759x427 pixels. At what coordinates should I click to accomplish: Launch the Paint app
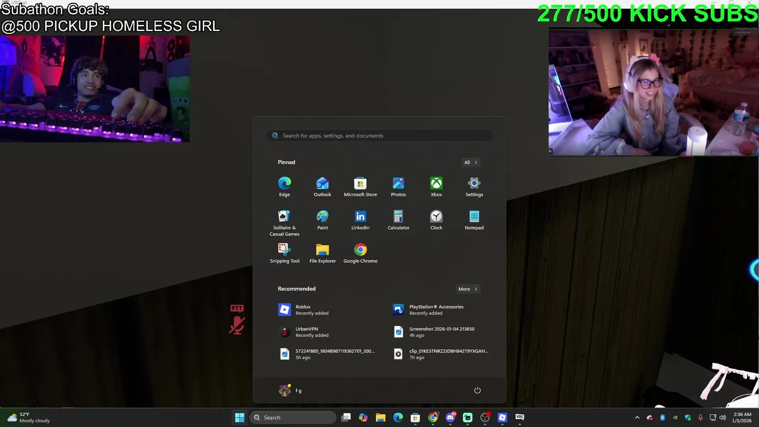coord(323,220)
